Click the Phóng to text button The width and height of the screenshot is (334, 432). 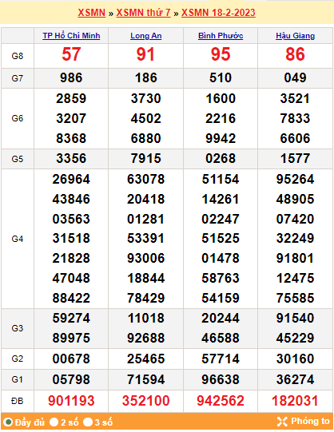pyautogui.click(x=310, y=422)
